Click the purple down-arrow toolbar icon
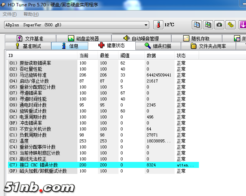The image size is (246, 196). pos(242,25)
